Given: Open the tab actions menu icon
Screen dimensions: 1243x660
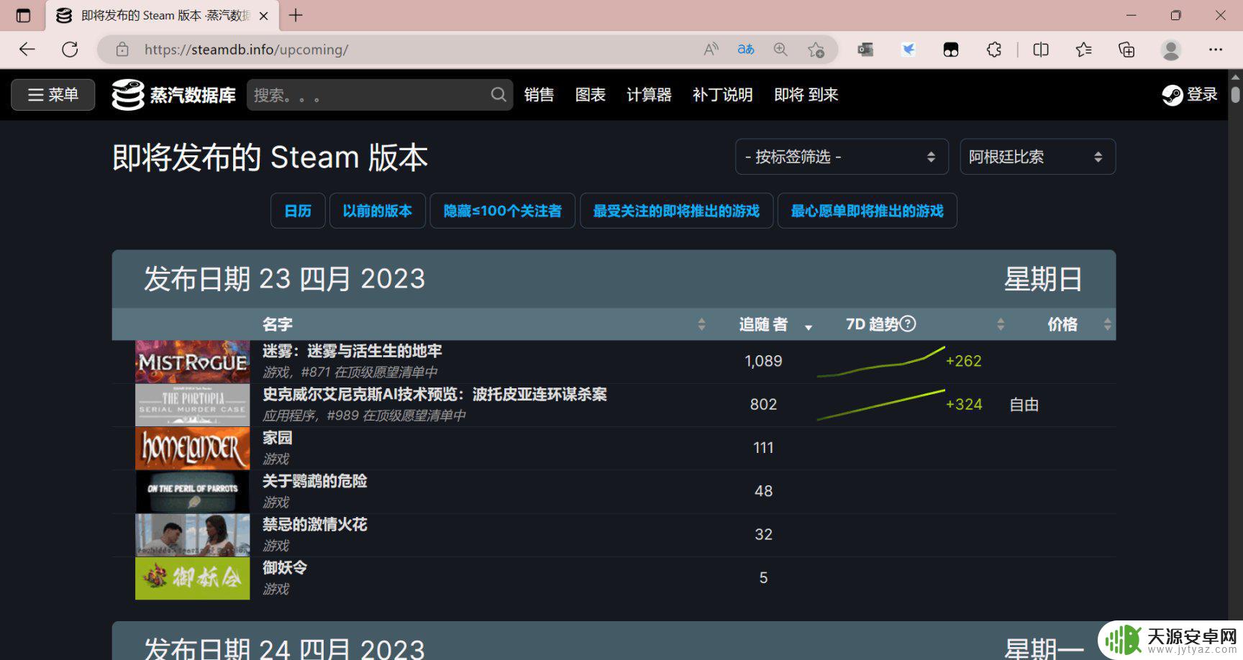Looking at the screenshot, I should tap(23, 15).
